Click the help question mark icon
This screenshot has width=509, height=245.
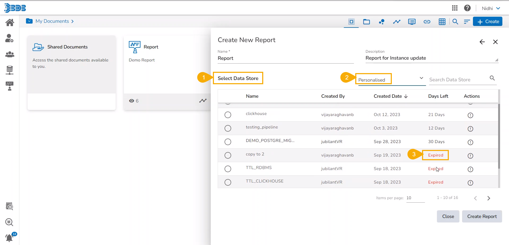click(x=467, y=8)
